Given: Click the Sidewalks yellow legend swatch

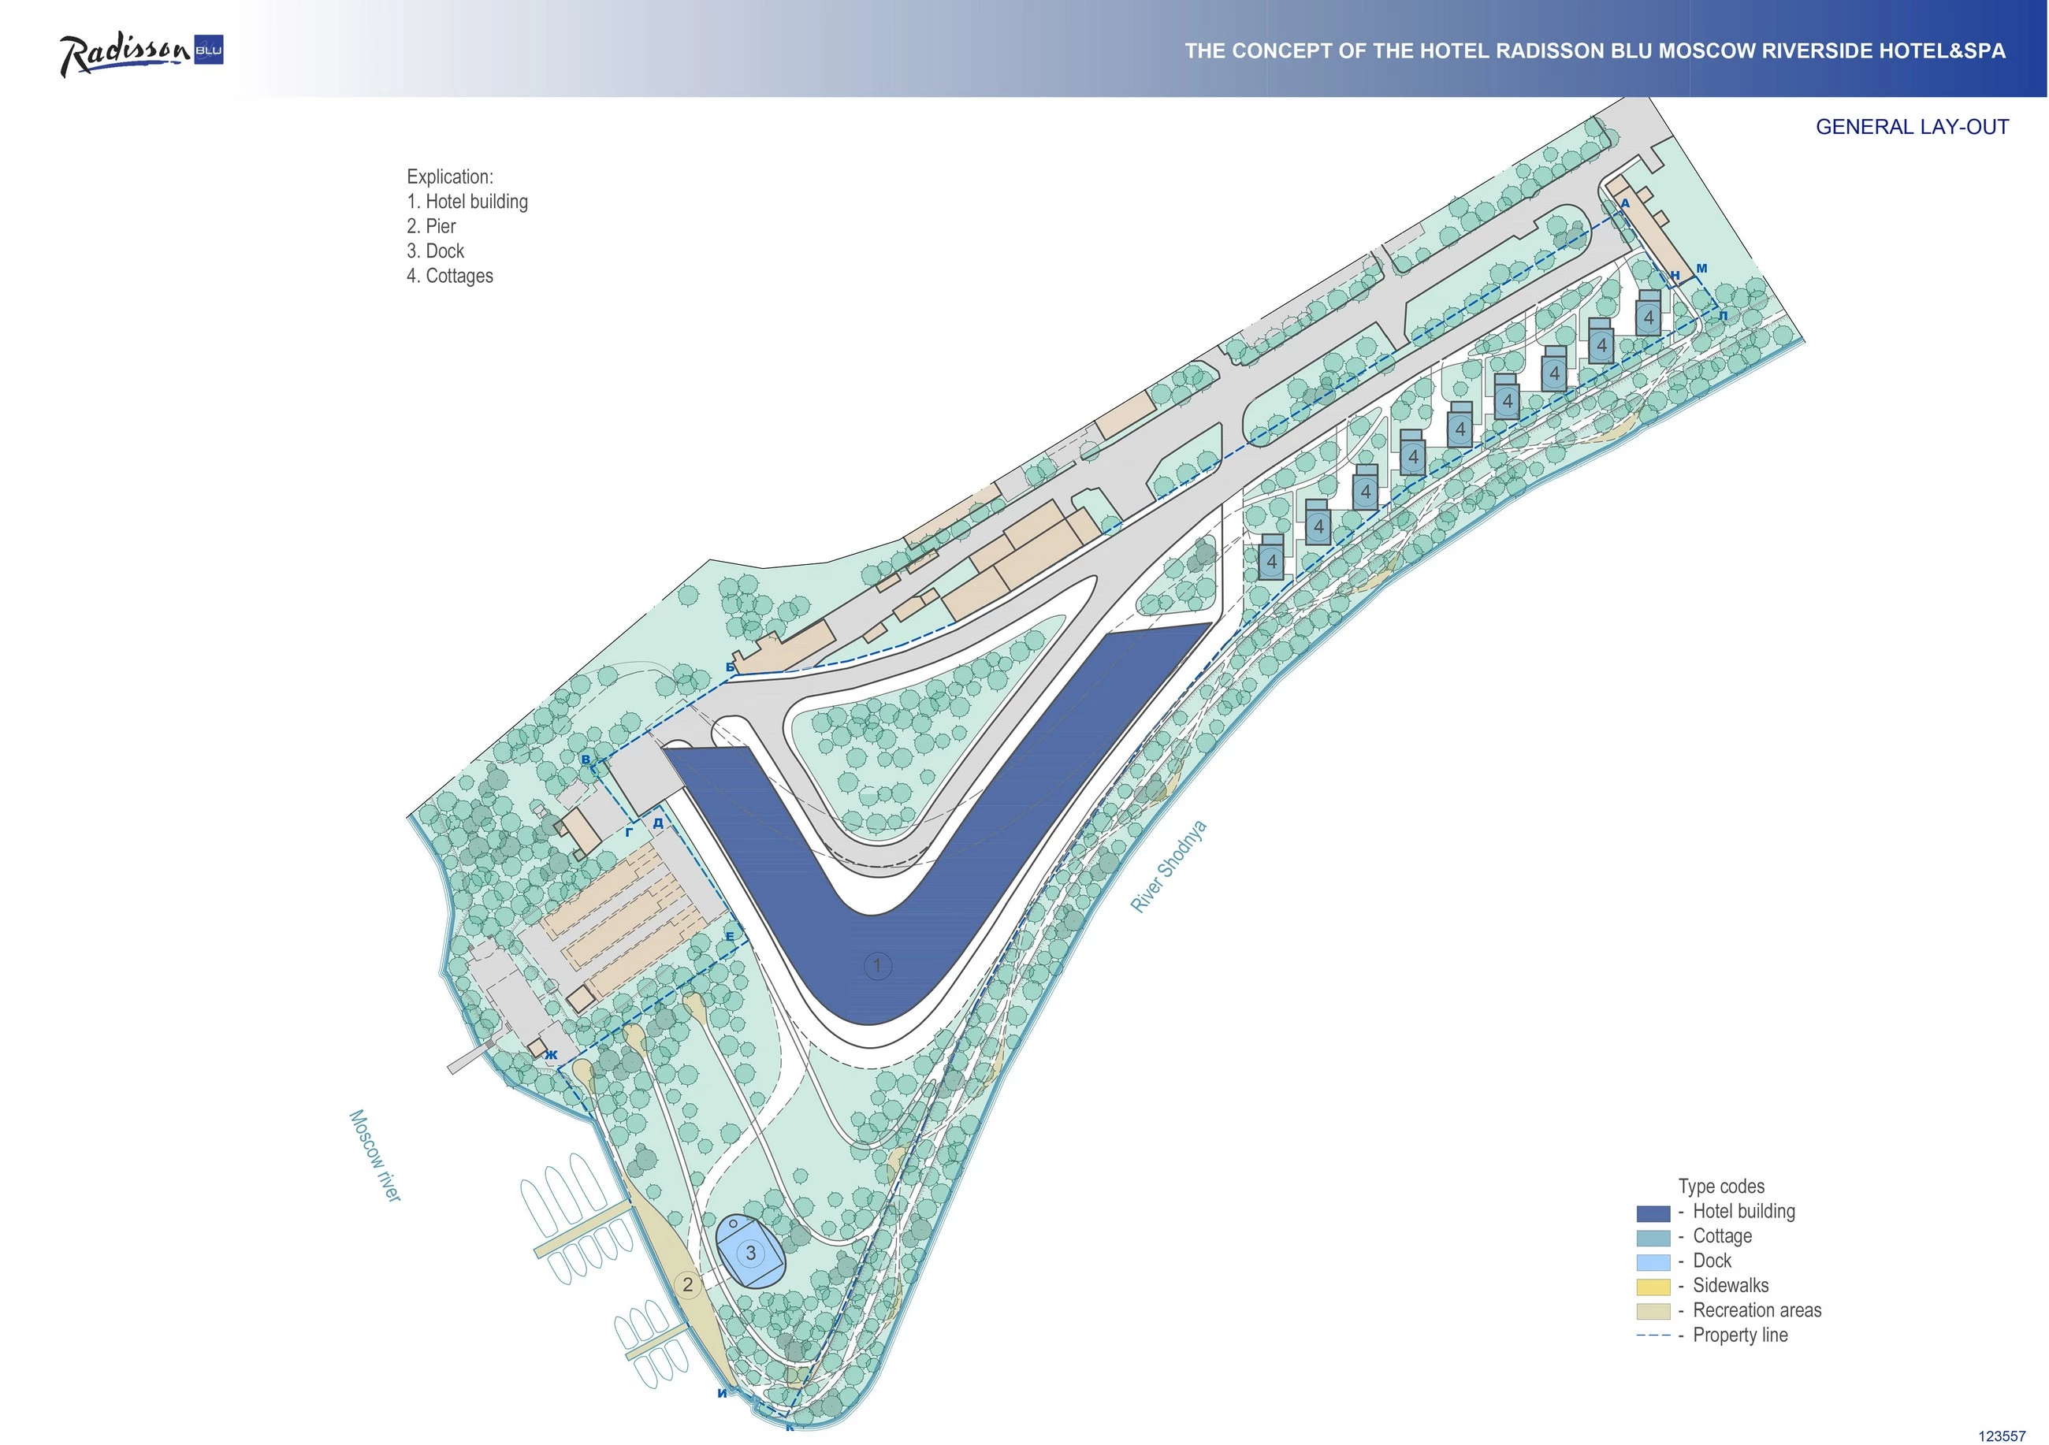Looking at the screenshot, I should (1653, 1287).
